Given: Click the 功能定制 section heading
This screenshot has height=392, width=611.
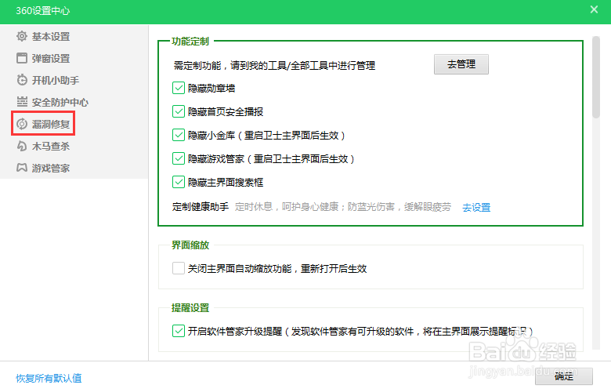Looking at the screenshot, I should point(190,42).
